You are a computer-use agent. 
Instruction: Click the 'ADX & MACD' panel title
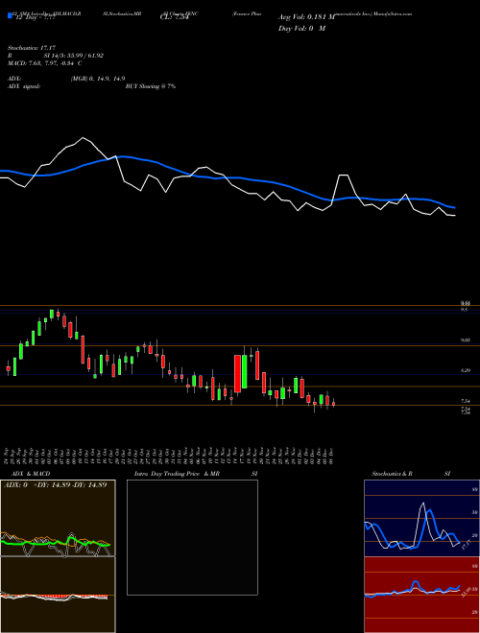tap(31, 474)
